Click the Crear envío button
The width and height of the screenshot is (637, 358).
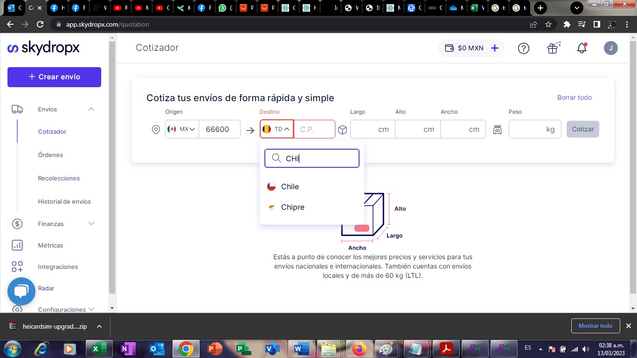click(x=54, y=77)
